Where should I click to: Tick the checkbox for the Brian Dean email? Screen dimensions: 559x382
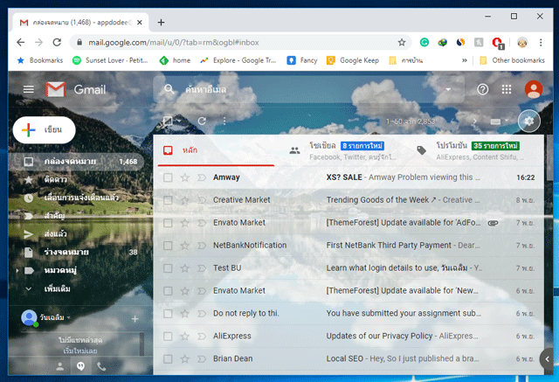[x=168, y=358]
